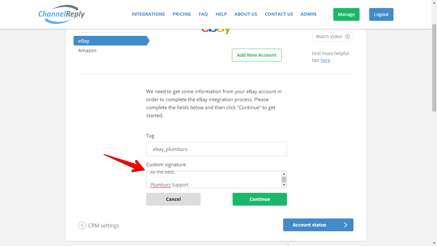Click the play icon on Watch Video
This screenshot has height=246, width=437.
tap(347, 37)
